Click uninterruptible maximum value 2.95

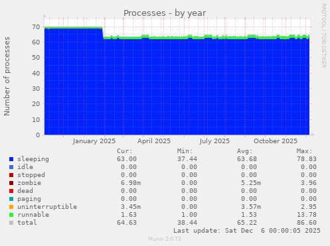click(x=309, y=207)
